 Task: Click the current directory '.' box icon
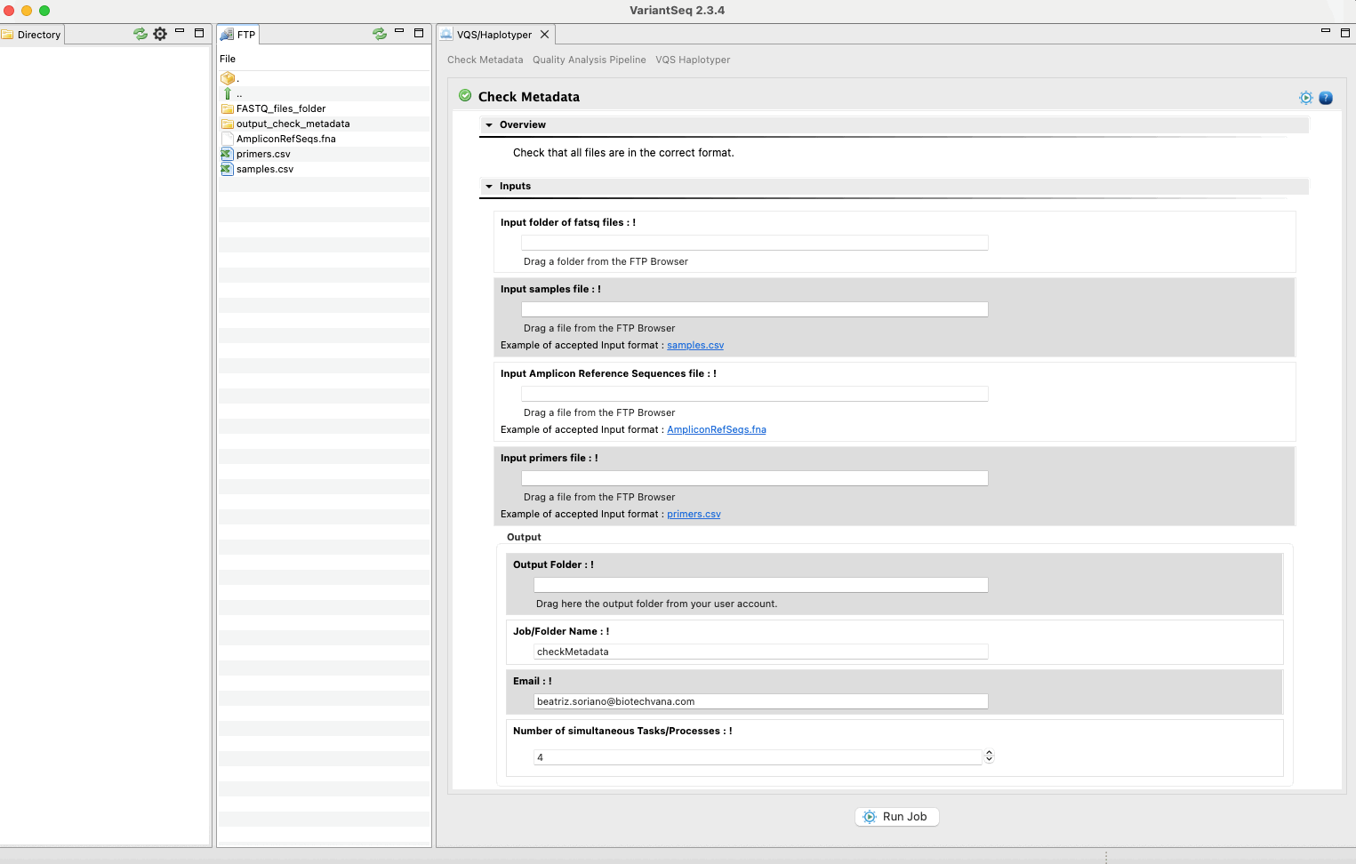(228, 78)
